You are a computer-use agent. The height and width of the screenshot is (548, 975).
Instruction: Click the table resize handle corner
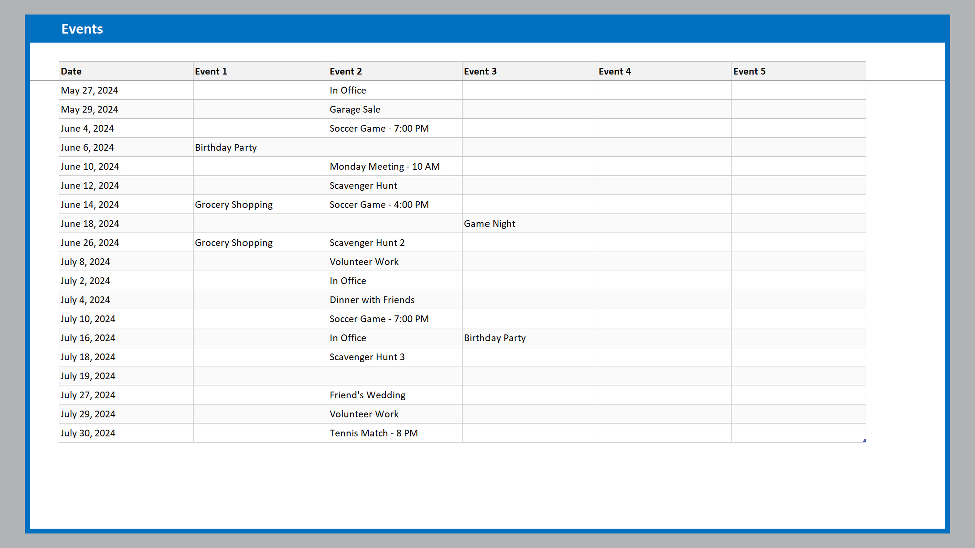tap(864, 441)
